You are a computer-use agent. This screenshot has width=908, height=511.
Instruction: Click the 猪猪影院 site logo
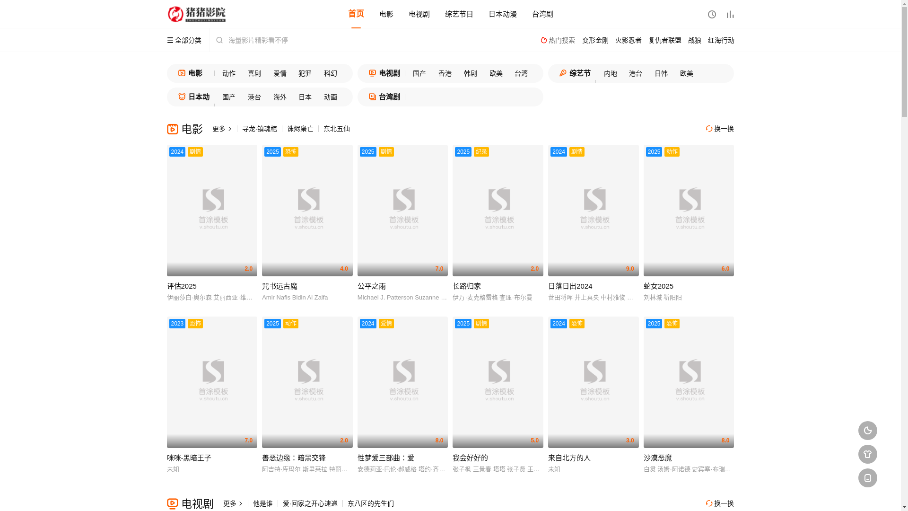[197, 14]
